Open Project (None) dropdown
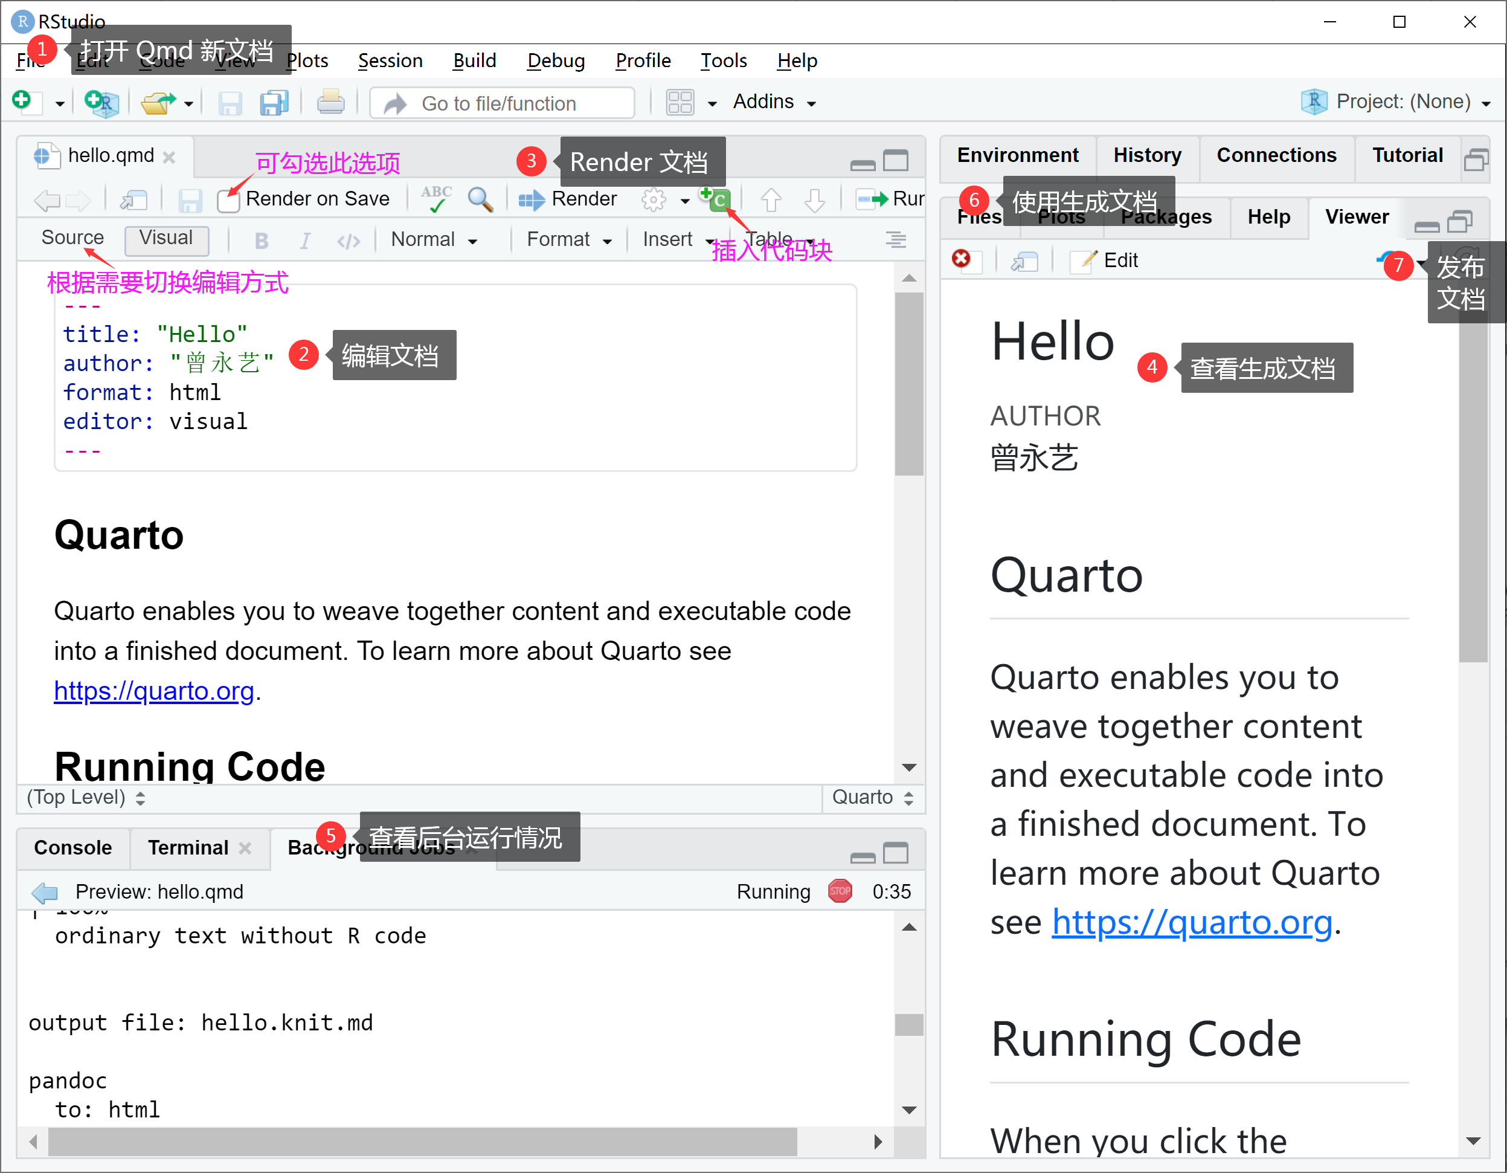 point(1396,102)
